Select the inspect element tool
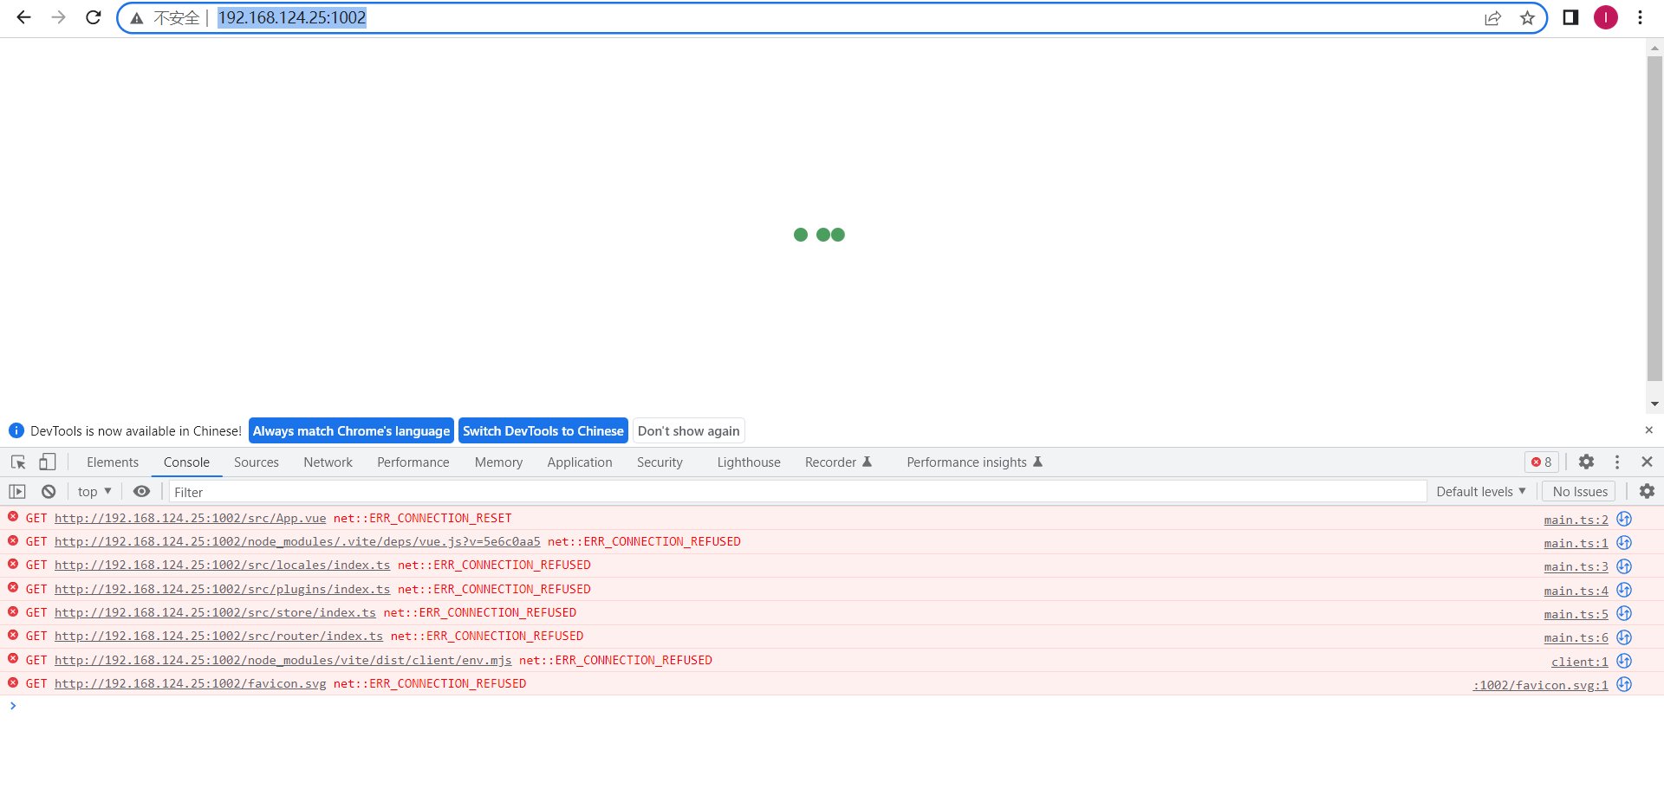 coord(17,462)
